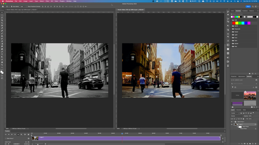Viewport: 259px width, 145px height.
Task: Play the timeline video
Action: [12, 134]
